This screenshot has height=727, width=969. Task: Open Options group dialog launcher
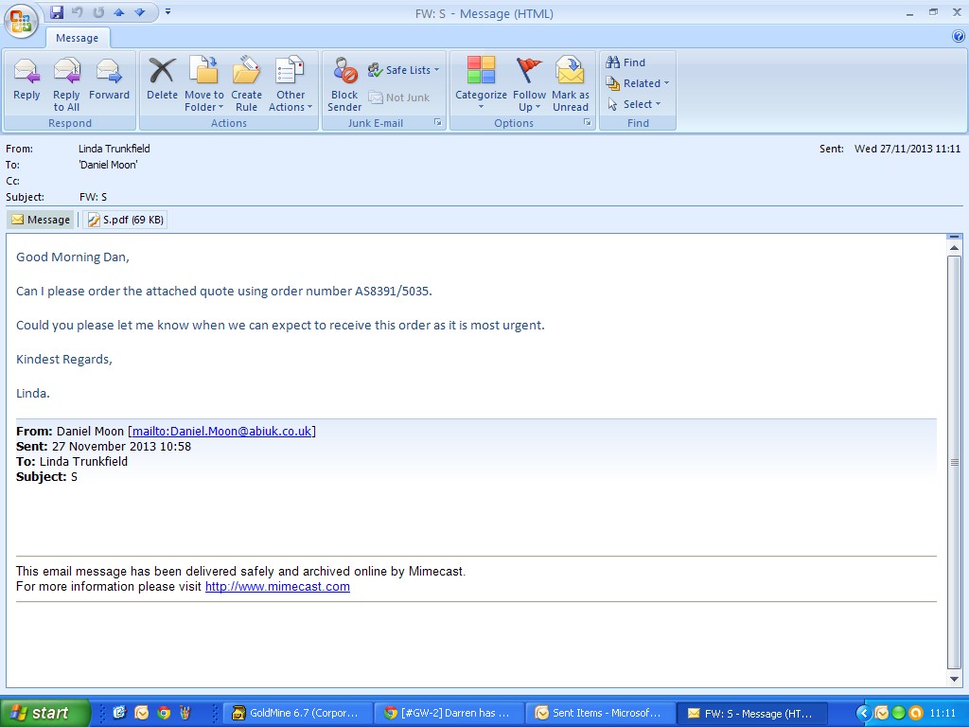[587, 122]
